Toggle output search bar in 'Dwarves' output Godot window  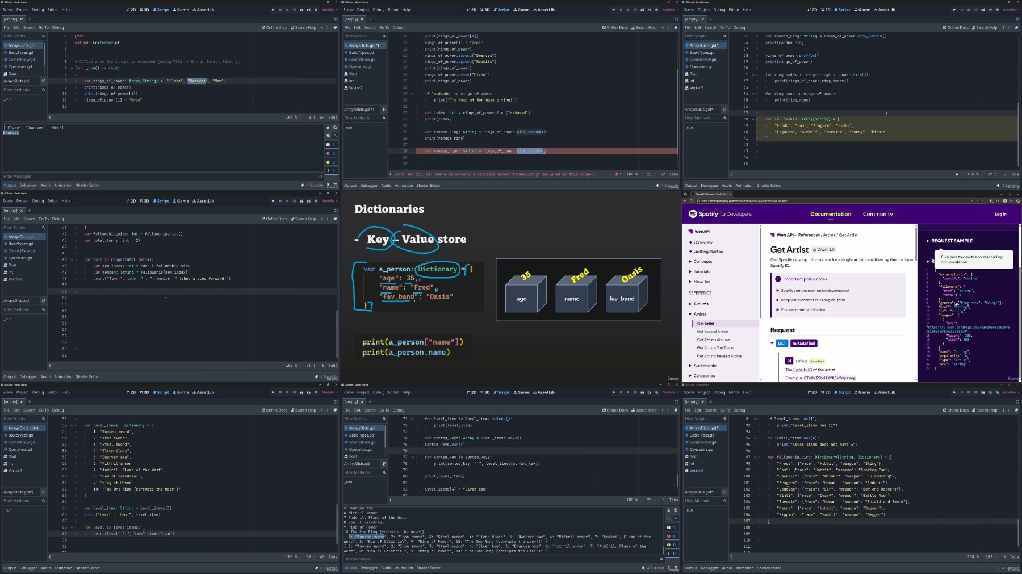pos(335,136)
